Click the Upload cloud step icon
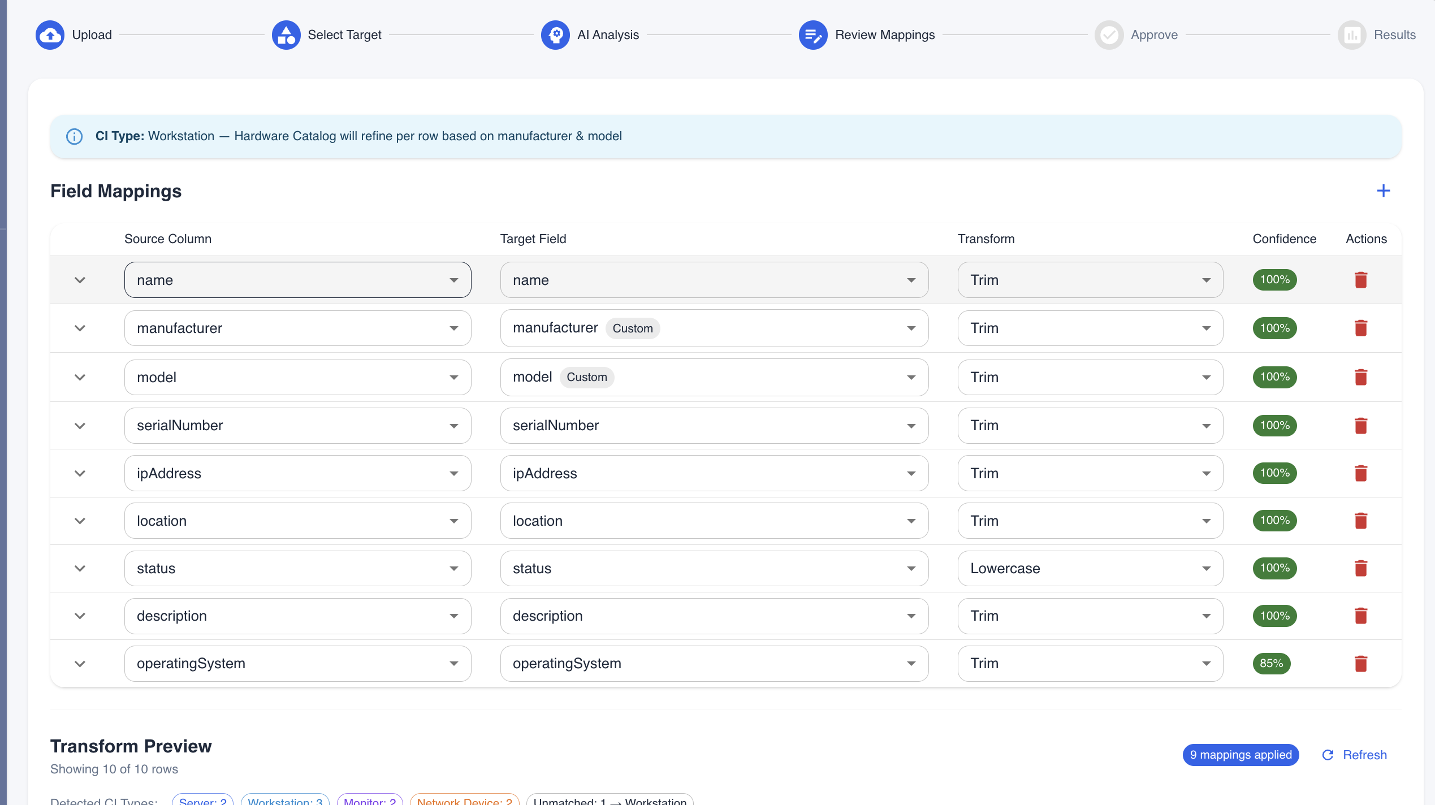 pos(50,35)
